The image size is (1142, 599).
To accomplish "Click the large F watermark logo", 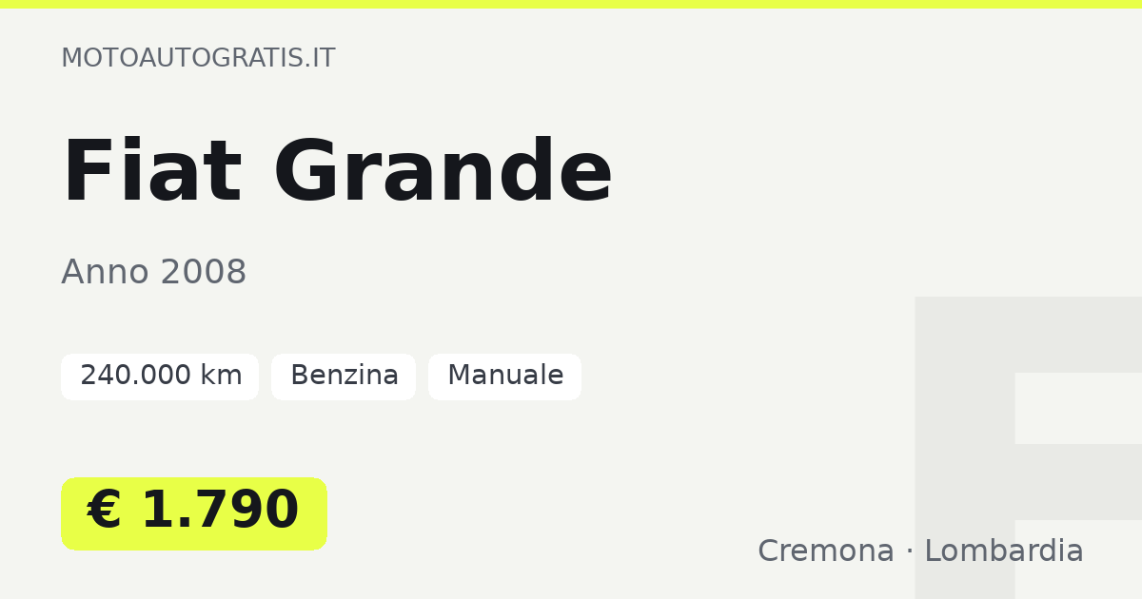I will [1028, 447].
